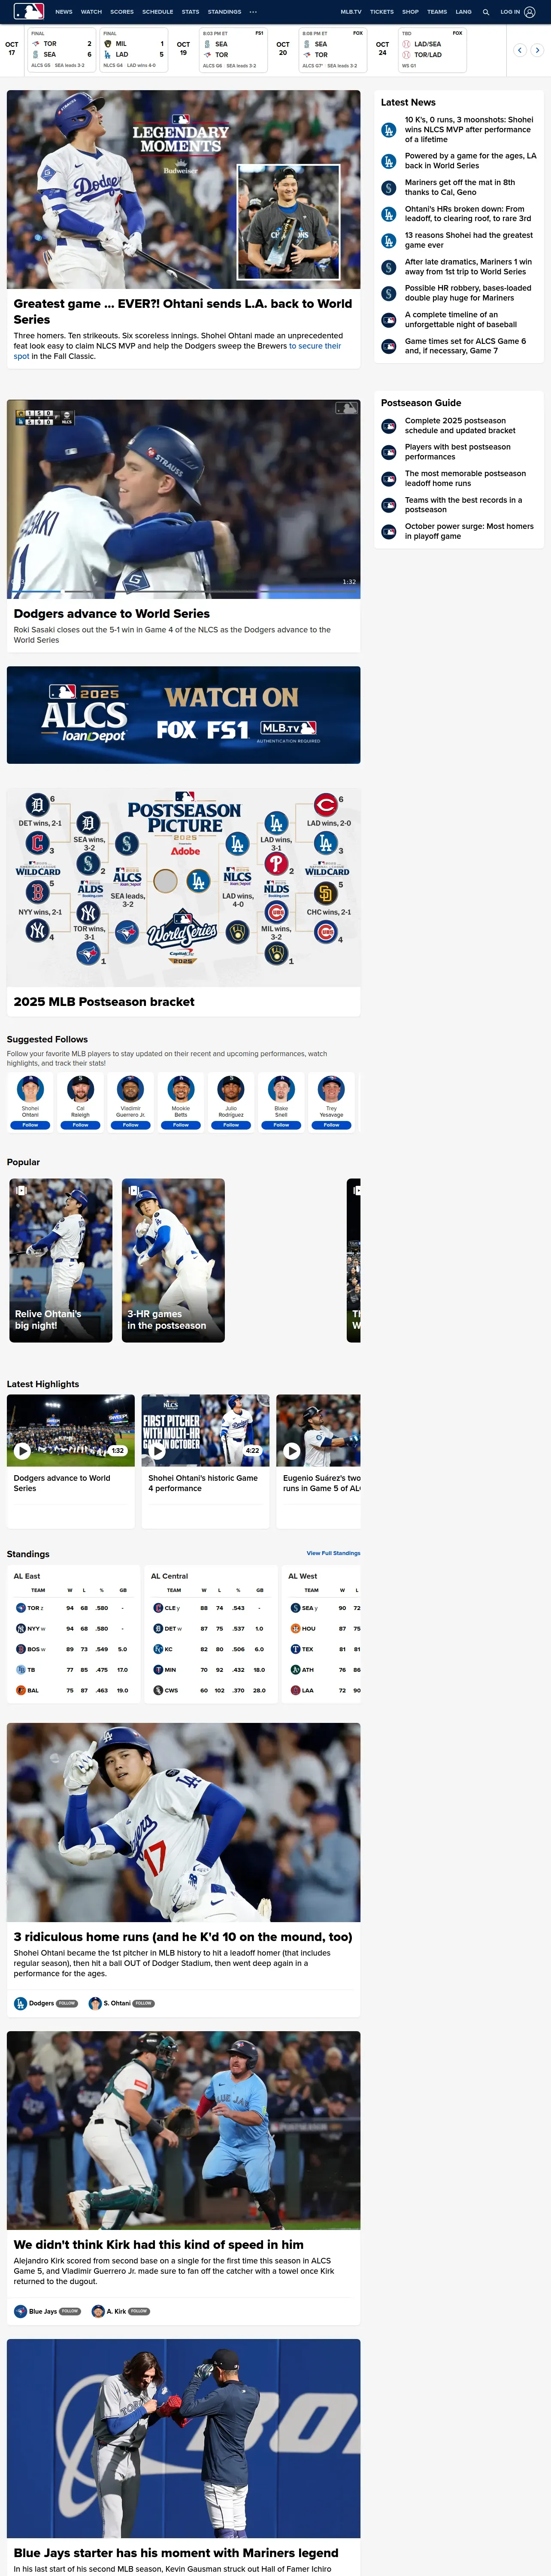551x2576 pixels.
Task: Go to next scores with right arrow
Action: [x=537, y=50]
